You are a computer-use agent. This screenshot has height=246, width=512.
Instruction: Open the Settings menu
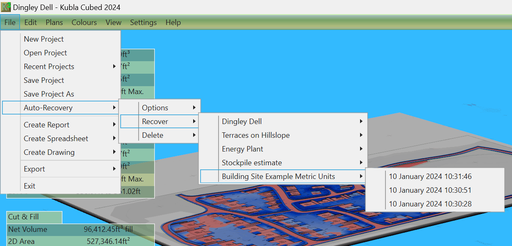point(143,22)
